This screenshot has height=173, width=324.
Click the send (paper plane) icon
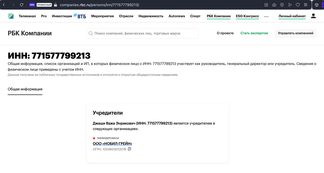[x=290, y=5]
